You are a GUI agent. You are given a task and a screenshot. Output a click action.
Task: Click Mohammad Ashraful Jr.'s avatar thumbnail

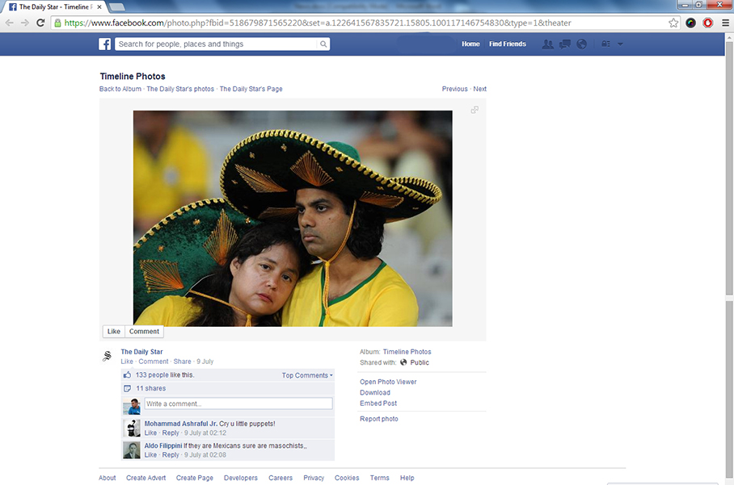132,428
